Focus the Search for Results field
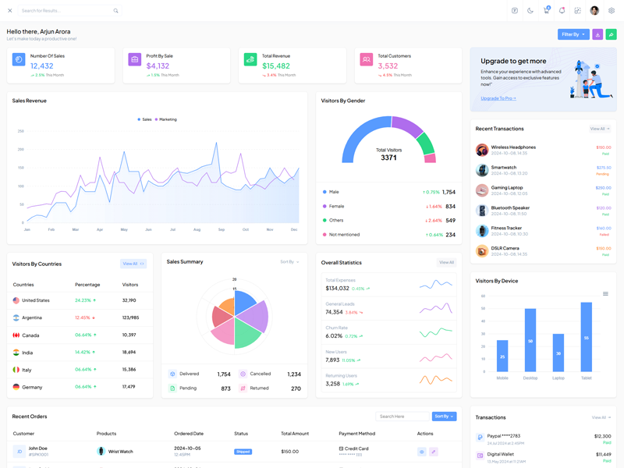This screenshot has height=468, width=624. pyautogui.click(x=66, y=11)
